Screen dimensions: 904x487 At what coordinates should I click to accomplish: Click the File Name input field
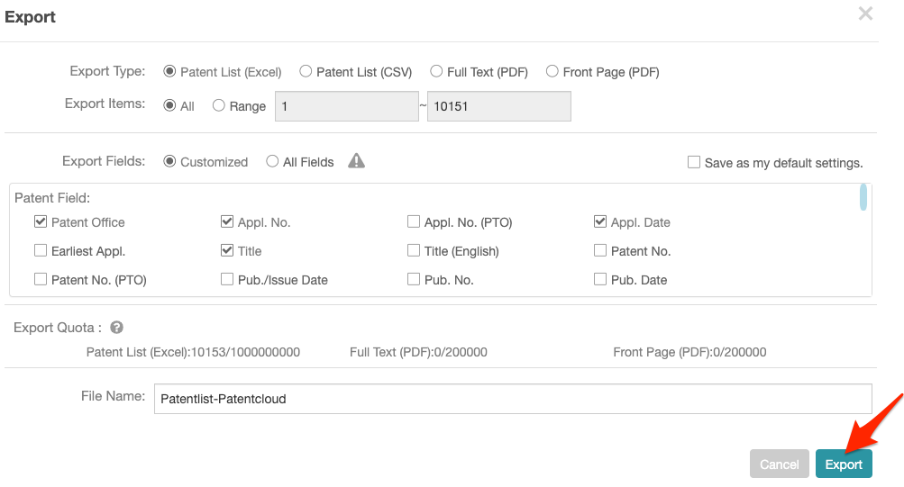coord(513,399)
